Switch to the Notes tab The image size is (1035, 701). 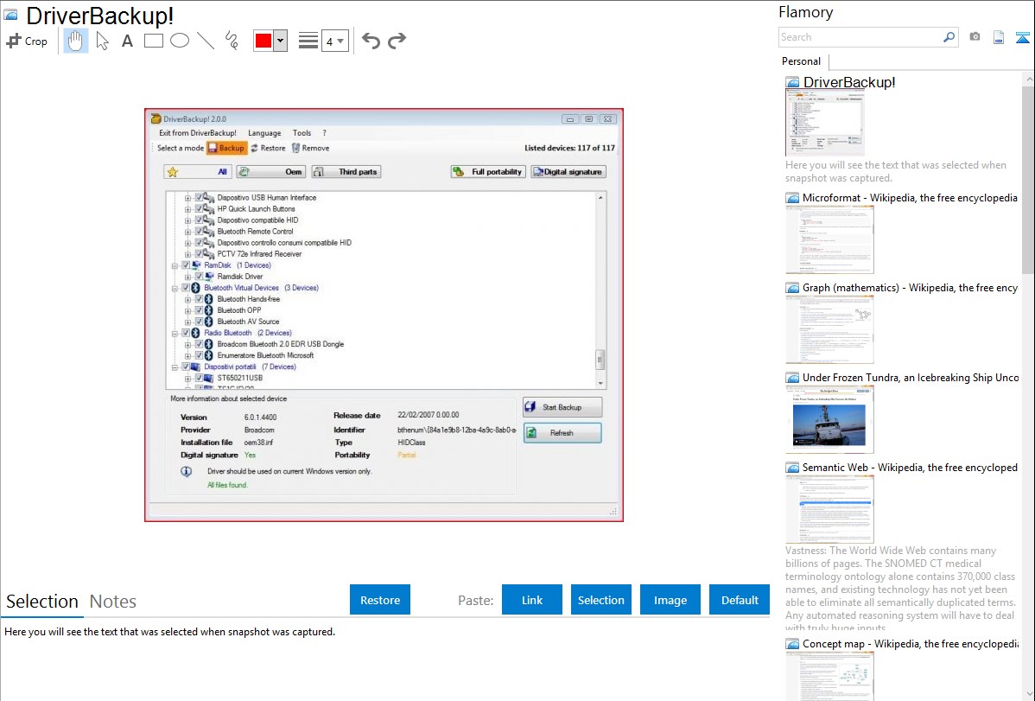(x=113, y=602)
